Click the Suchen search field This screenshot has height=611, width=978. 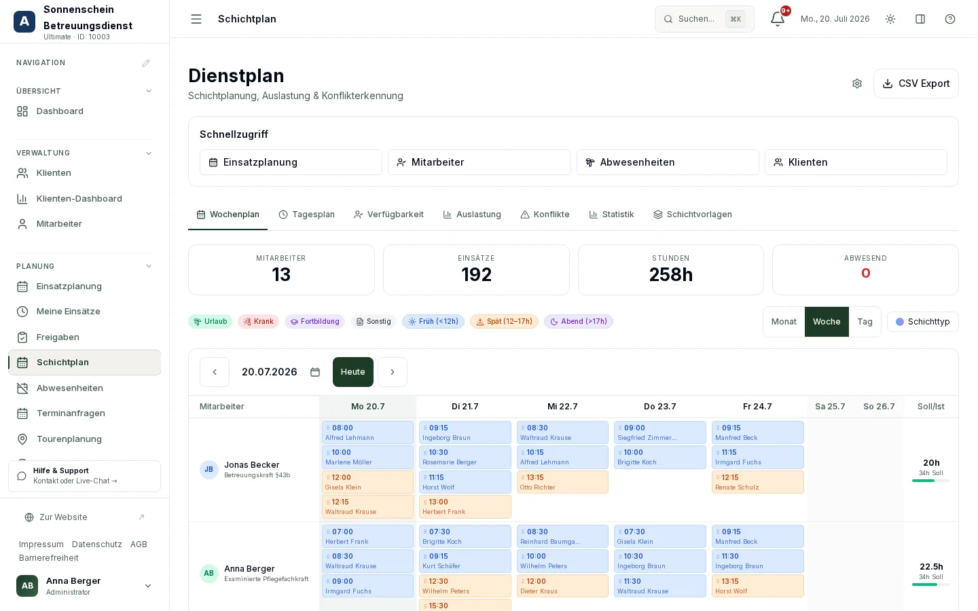pyautogui.click(x=704, y=19)
